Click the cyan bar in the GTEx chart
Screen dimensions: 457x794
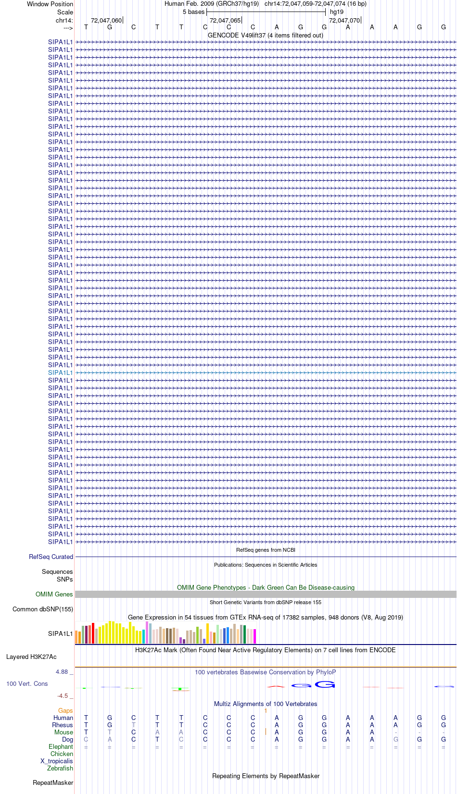point(144,636)
